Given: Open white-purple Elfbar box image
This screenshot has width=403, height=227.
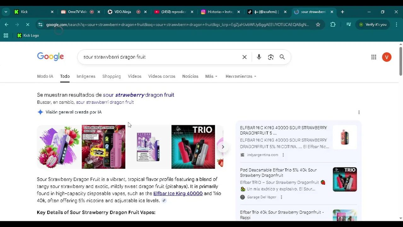Looking at the screenshot, I should pyautogui.click(x=148, y=147).
